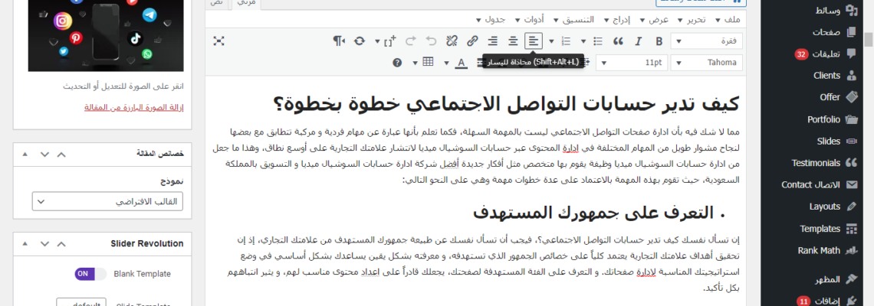Click the page vertical scrollbar thumb

point(869,40)
